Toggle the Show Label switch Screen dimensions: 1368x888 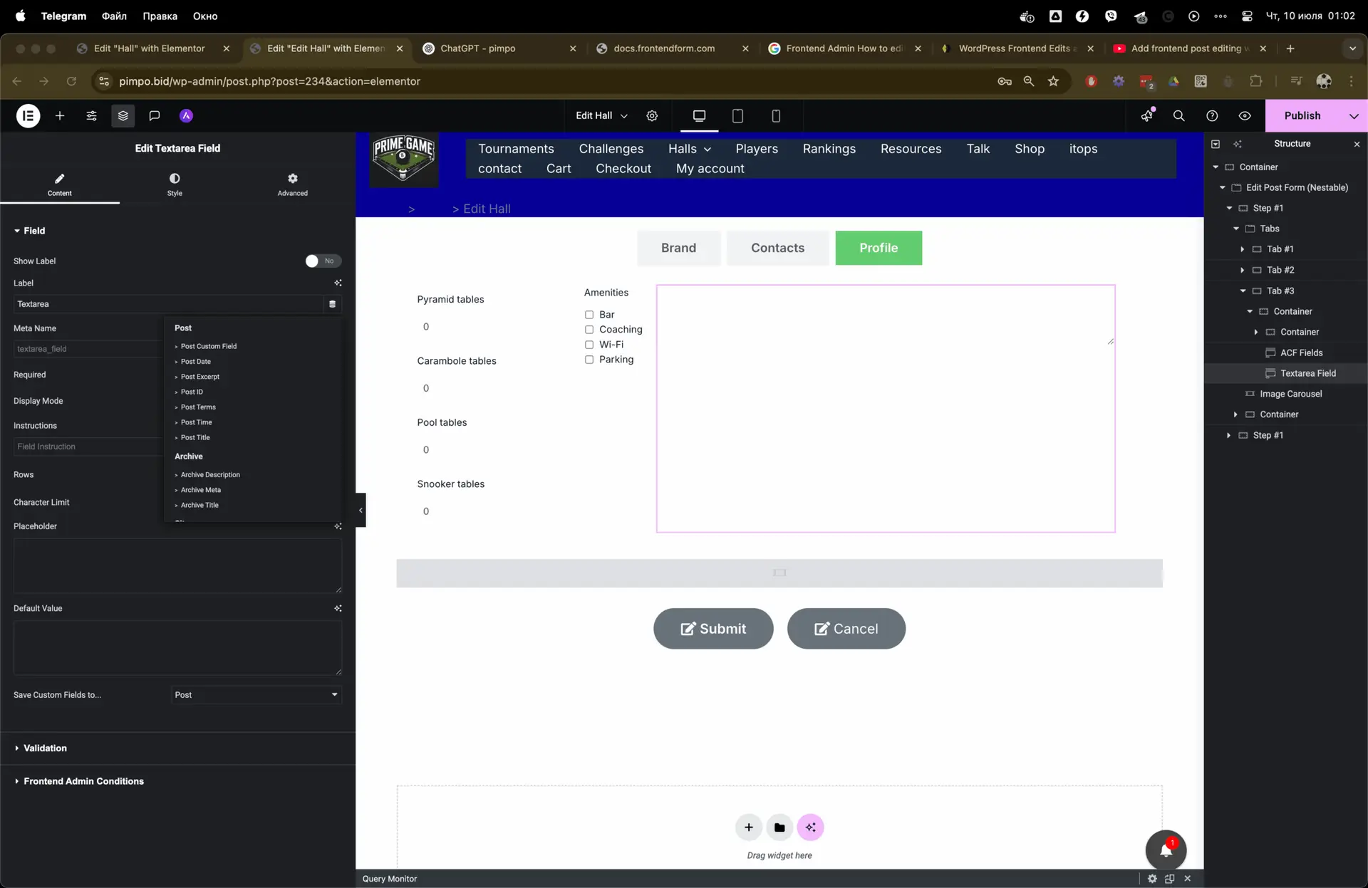[x=323, y=261]
